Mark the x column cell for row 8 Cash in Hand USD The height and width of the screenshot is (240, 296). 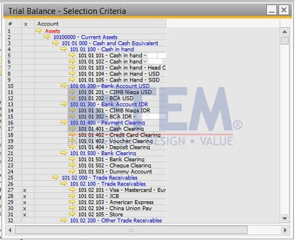click(x=28, y=74)
